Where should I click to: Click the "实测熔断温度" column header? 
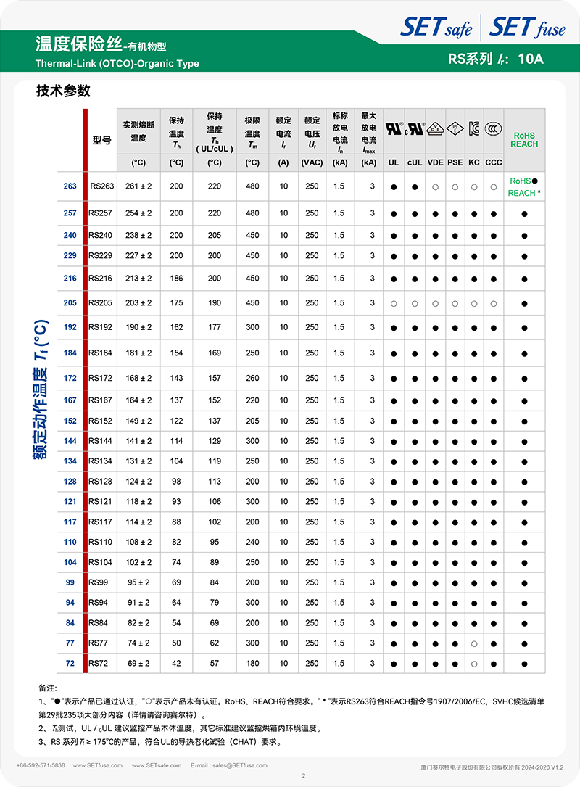(138, 131)
